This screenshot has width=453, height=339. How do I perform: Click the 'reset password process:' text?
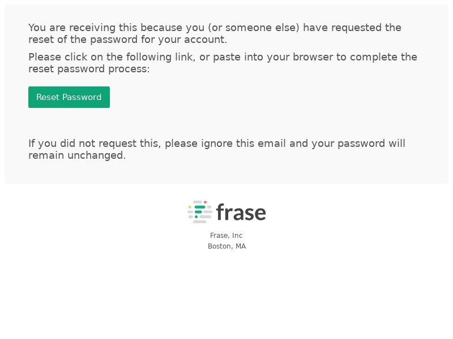(89, 69)
